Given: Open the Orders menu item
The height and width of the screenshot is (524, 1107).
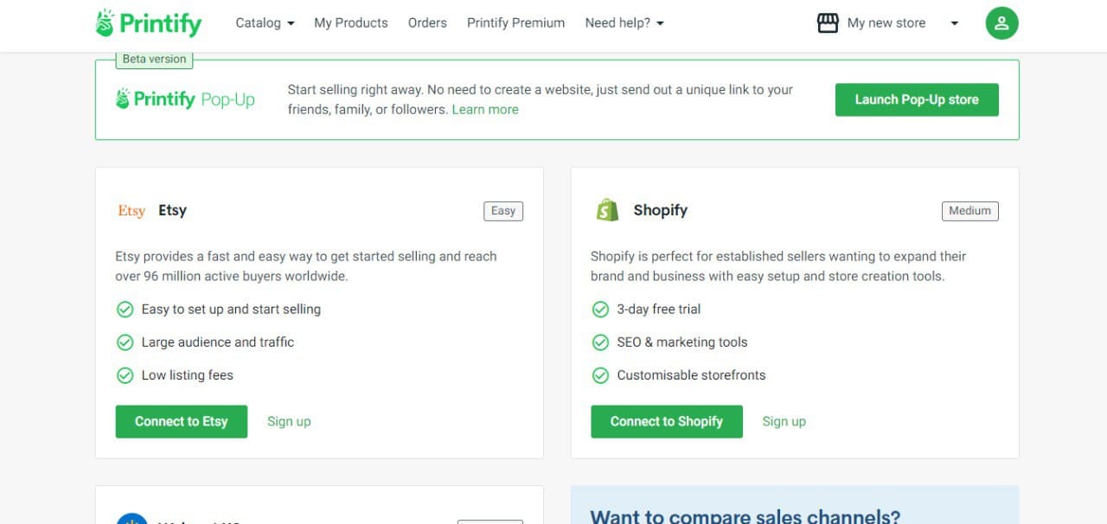Looking at the screenshot, I should click(427, 23).
